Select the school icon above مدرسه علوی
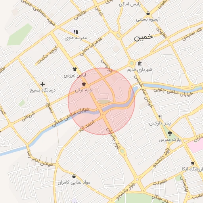 pyautogui.click(x=76, y=32)
